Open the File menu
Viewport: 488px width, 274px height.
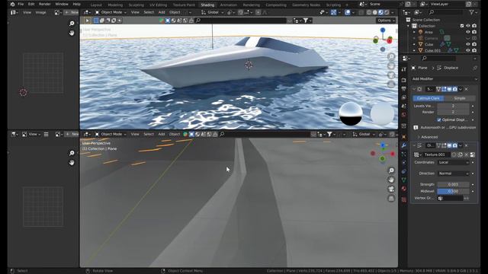click(x=21, y=5)
